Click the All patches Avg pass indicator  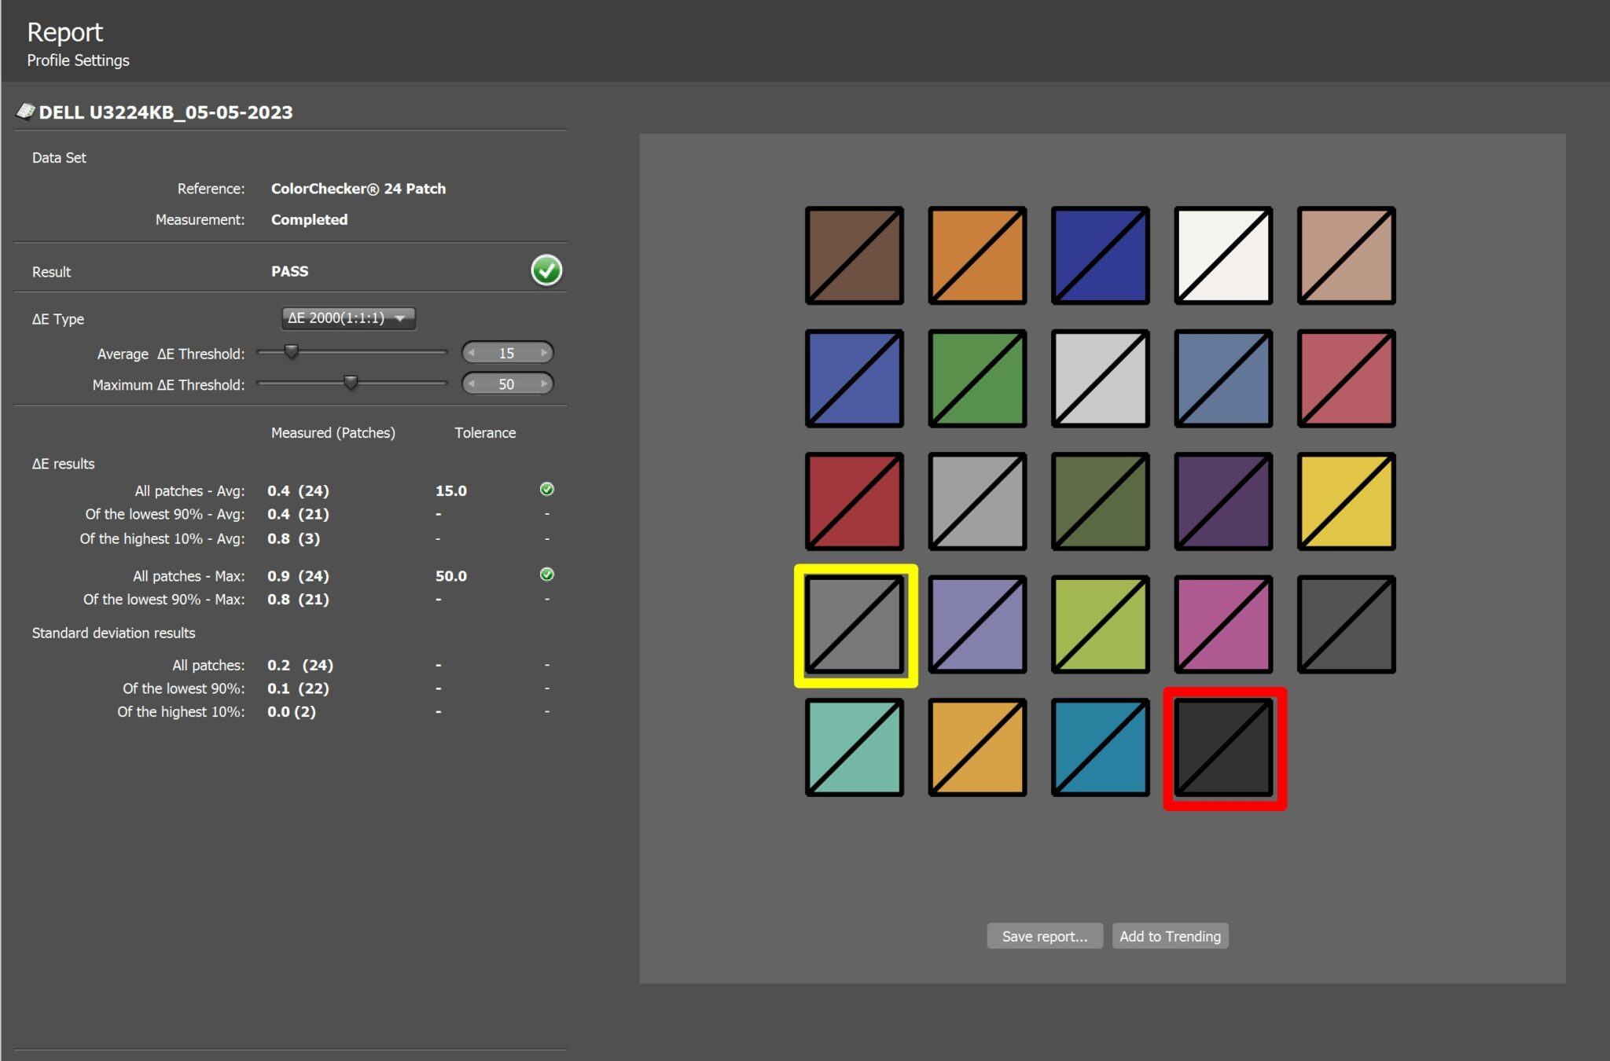(x=547, y=490)
